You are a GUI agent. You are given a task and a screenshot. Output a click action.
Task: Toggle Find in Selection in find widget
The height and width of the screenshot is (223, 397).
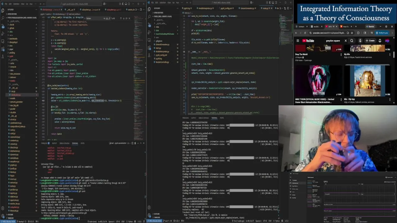tap(127, 18)
